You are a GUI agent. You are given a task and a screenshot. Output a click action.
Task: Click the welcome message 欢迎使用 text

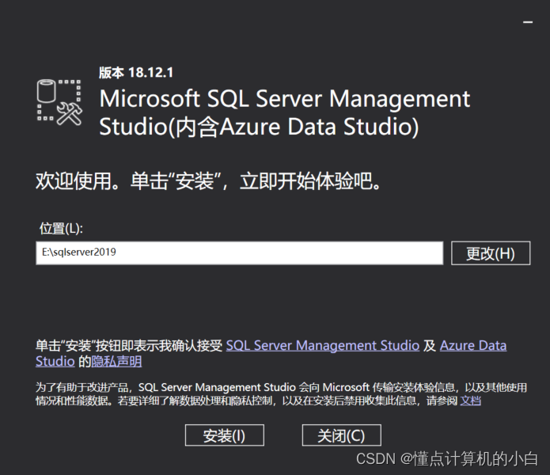point(208,181)
